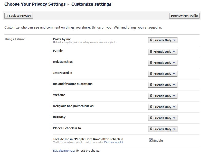Open the Edit album privacy link
This screenshot has width=208, height=155.
(64, 151)
